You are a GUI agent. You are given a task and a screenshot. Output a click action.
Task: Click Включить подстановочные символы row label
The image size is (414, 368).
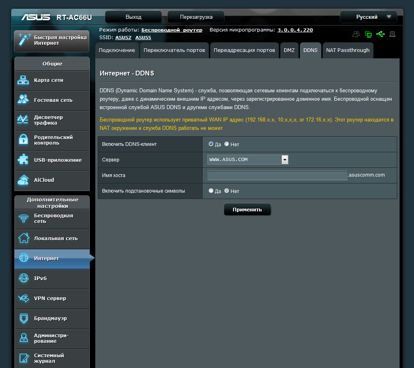pos(143,191)
